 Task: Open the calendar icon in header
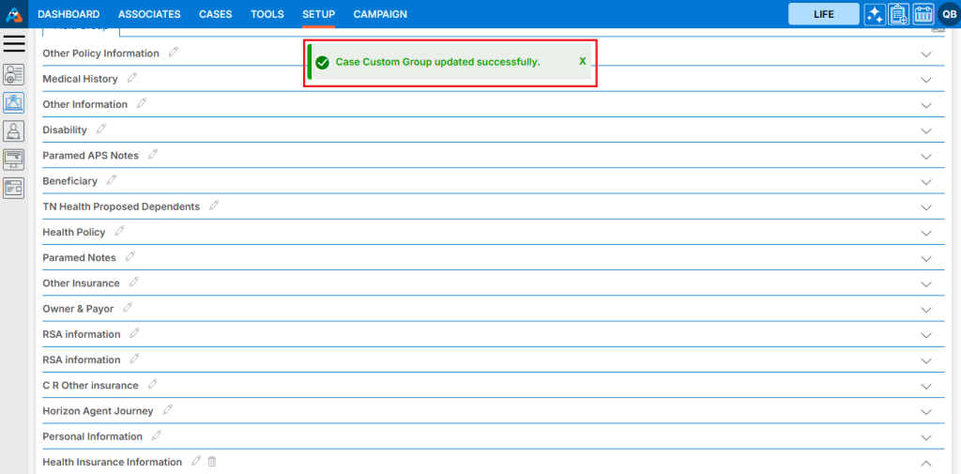(923, 14)
